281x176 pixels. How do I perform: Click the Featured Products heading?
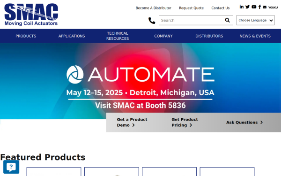(x=43, y=157)
